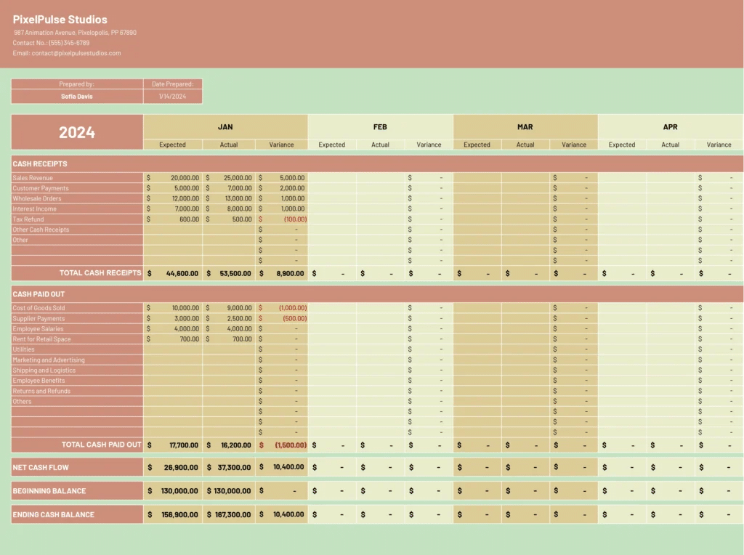Click the PixelPulse Studios company title
Screen dimensions: 744x555
pos(60,20)
